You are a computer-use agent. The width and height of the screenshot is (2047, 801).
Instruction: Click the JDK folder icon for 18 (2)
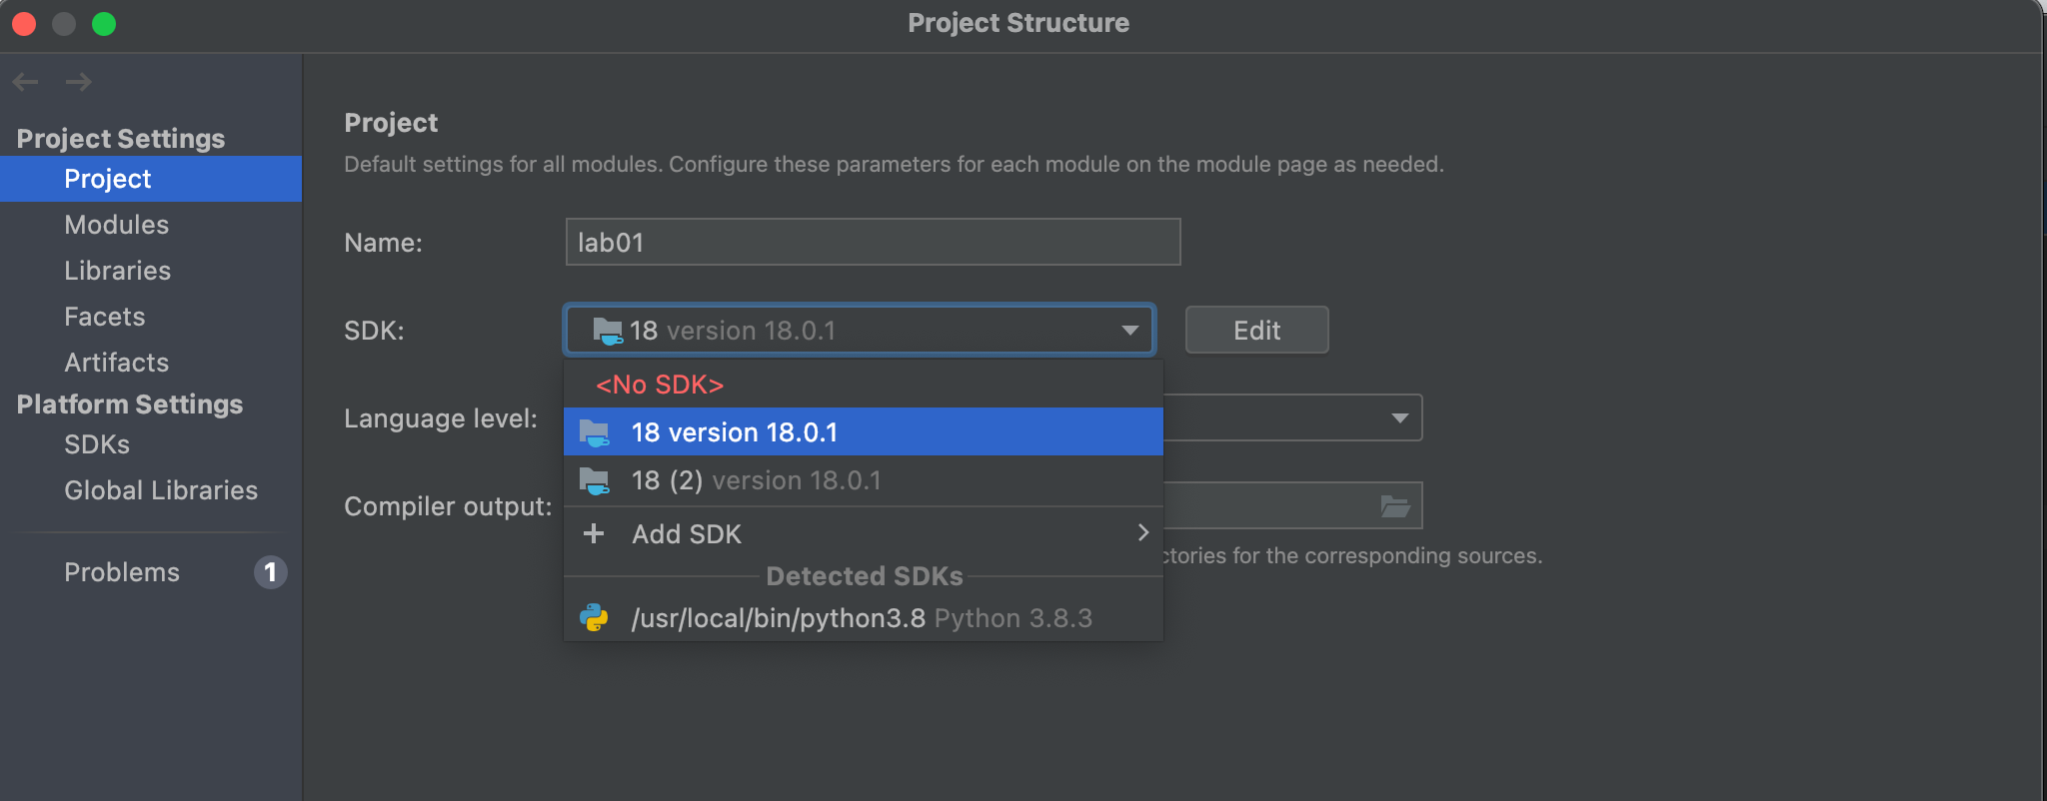(x=595, y=481)
